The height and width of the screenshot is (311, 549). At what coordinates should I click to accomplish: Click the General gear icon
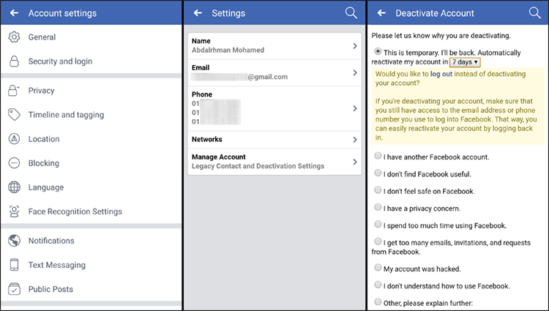pos(14,37)
